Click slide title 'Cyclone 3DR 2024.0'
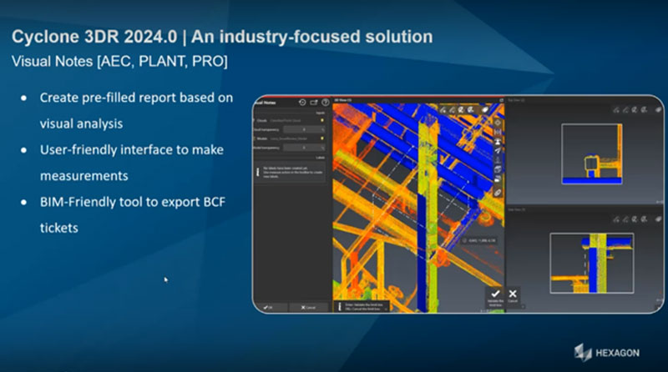668x372 pixels. click(x=94, y=37)
